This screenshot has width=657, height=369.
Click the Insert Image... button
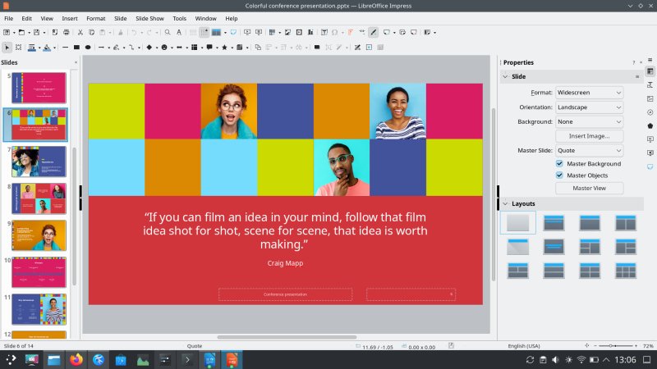(x=589, y=136)
